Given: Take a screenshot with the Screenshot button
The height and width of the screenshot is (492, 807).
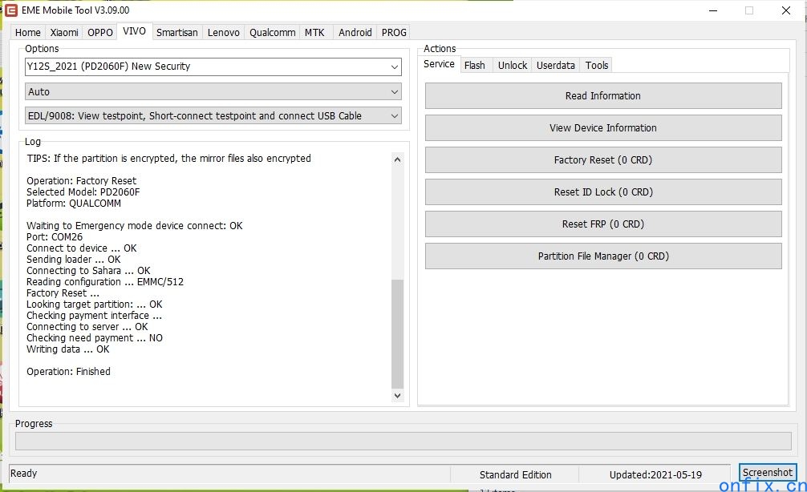Looking at the screenshot, I should (767, 473).
